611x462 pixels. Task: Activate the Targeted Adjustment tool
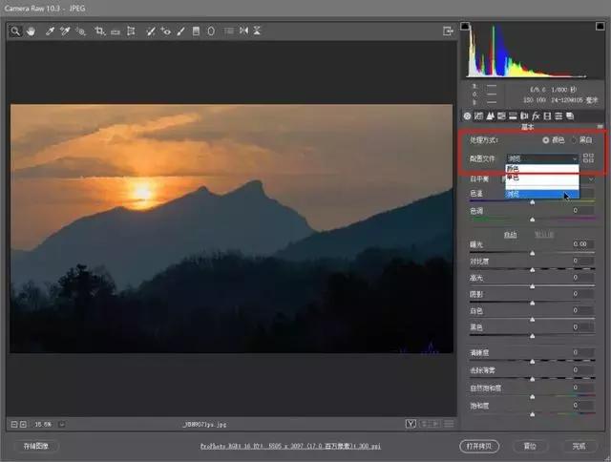(80, 31)
